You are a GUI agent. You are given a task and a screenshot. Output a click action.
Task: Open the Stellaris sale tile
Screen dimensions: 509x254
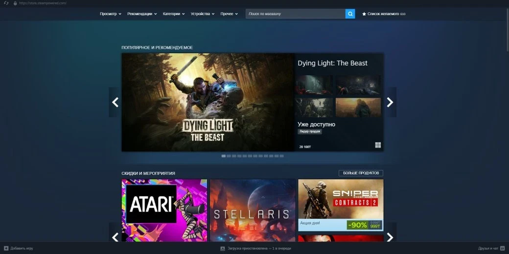[253, 211]
